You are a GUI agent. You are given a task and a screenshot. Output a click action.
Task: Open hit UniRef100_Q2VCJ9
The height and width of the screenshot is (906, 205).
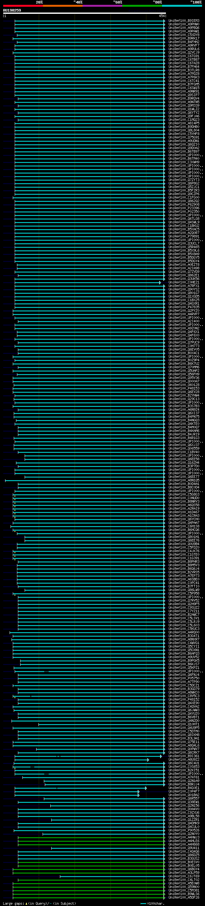(184, 52)
